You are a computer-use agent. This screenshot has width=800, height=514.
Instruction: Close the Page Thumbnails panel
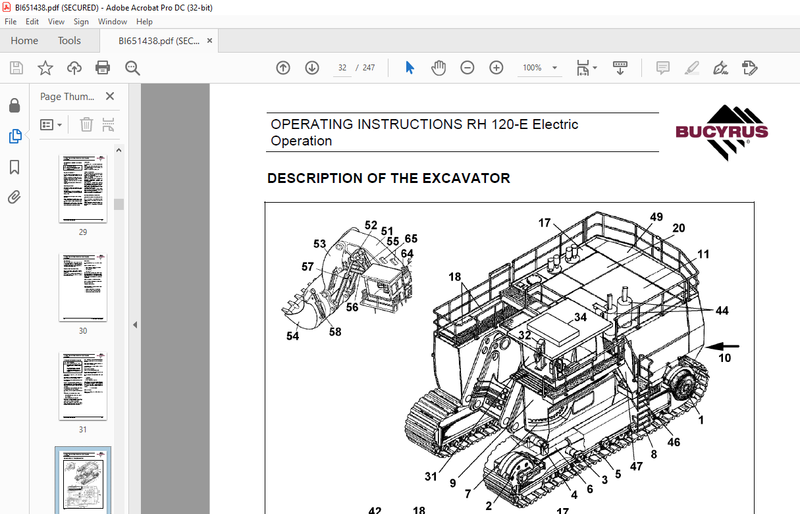[x=110, y=97]
